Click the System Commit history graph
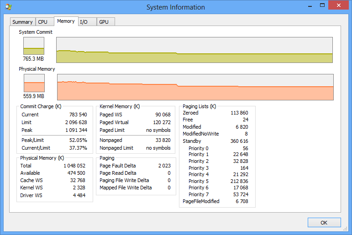The height and width of the screenshot is (235, 352). (194, 50)
